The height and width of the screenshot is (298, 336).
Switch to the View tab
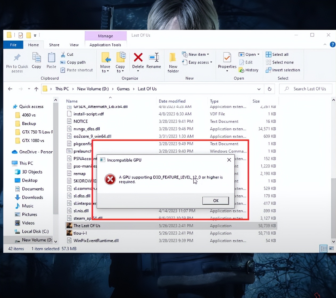pyautogui.click(x=74, y=45)
